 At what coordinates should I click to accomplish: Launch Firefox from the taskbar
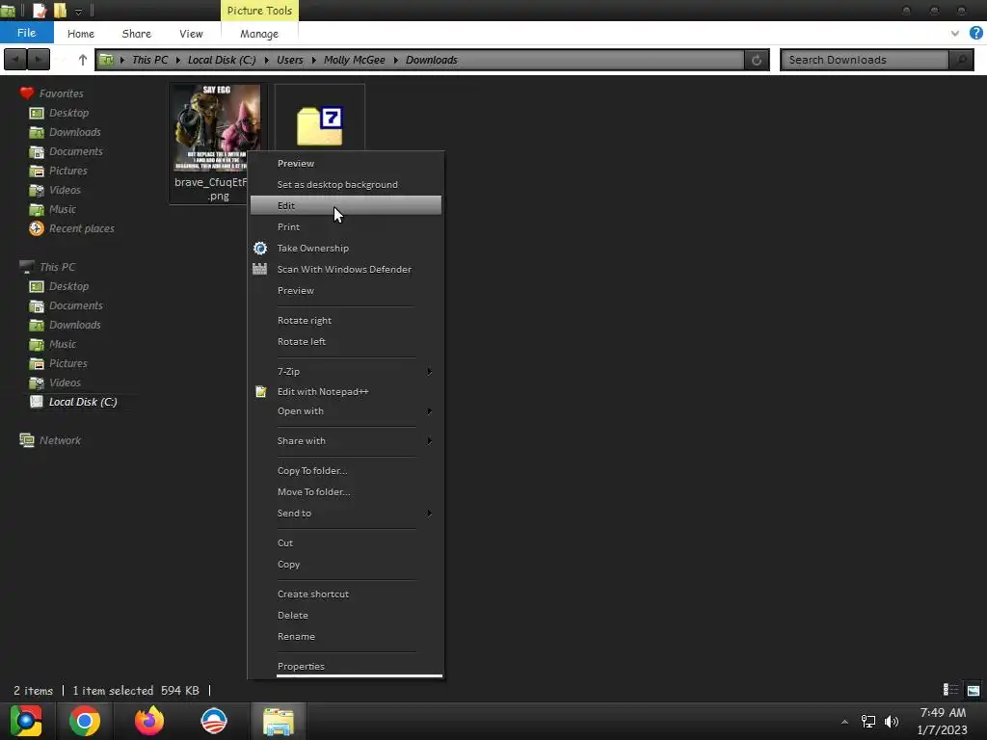point(149,721)
